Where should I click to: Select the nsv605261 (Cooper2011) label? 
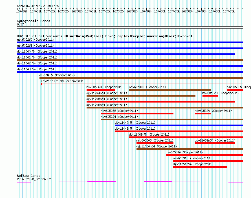tap(36, 45)
